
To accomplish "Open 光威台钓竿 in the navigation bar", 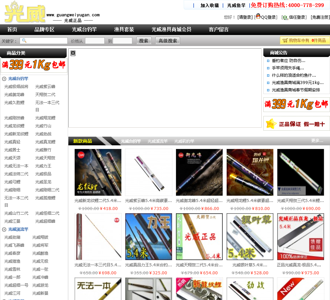I will [84, 29].
